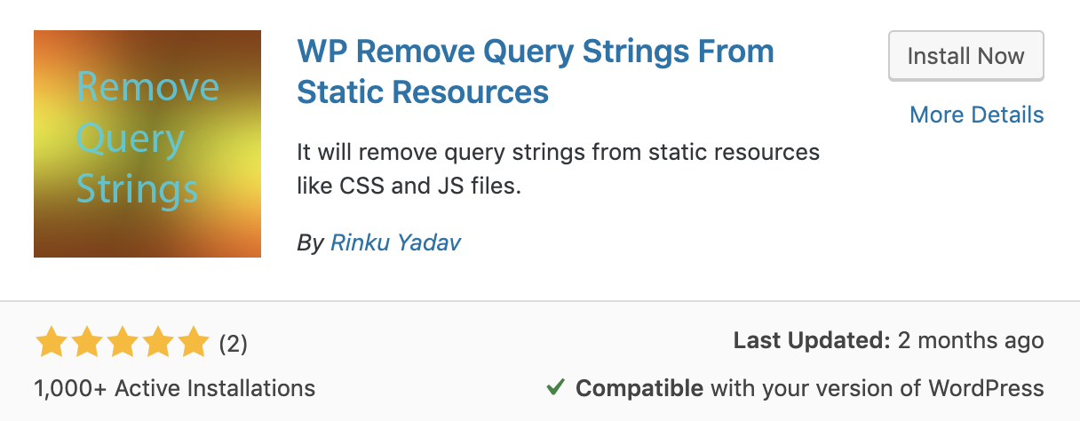This screenshot has width=1080, height=421.
Task: Click the 1,000+ Active Installations text
Action: point(174,388)
